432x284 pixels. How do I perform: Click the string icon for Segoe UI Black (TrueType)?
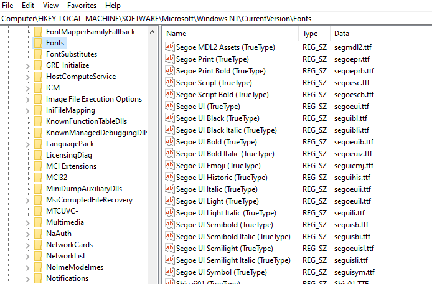pyautogui.click(x=170, y=118)
